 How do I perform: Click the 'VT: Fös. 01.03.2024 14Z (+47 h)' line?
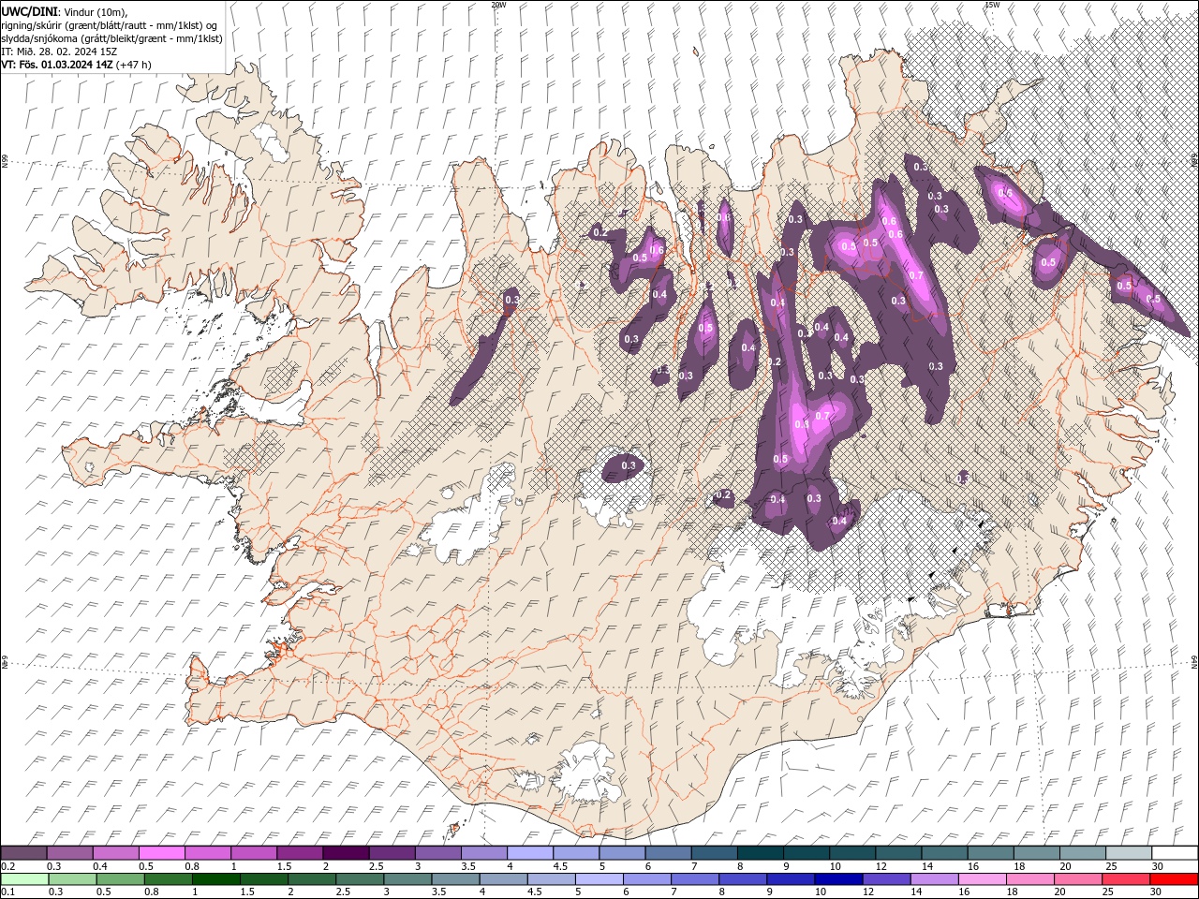[76, 65]
